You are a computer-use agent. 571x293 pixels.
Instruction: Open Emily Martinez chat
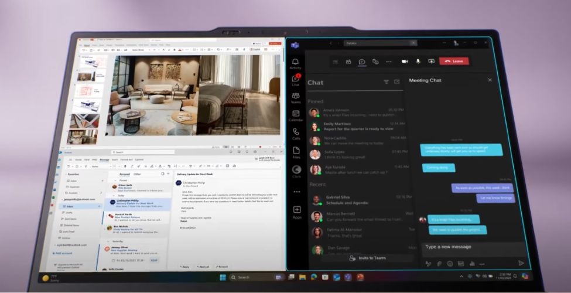(x=357, y=126)
